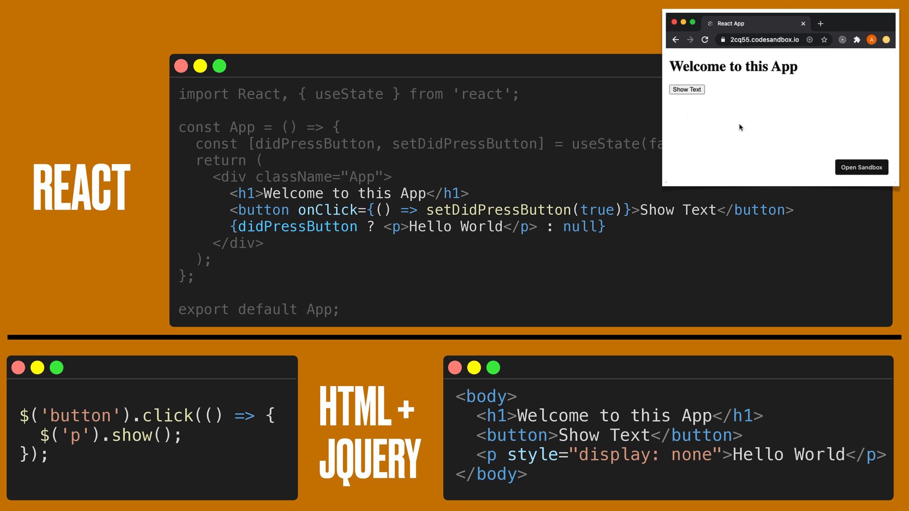Click the Open Sandbox button
909x511 pixels.
(x=861, y=167)
